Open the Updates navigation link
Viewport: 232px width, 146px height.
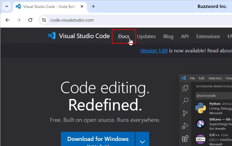click(146, 36)
